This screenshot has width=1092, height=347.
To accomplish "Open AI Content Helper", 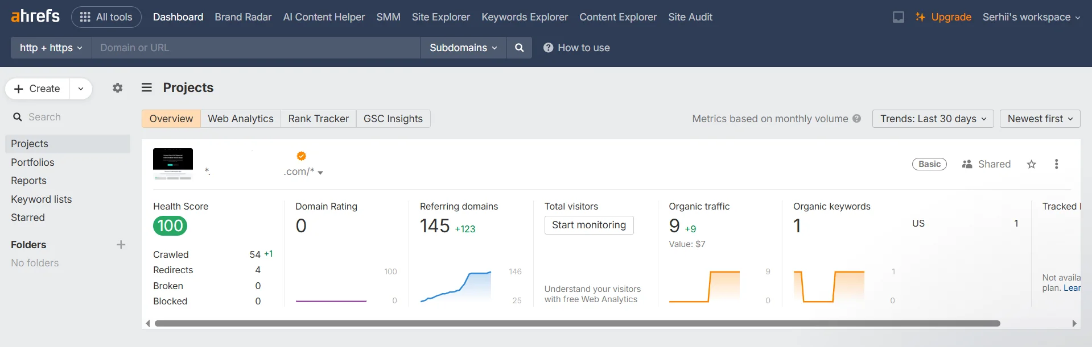I will (x=324, y=17).
